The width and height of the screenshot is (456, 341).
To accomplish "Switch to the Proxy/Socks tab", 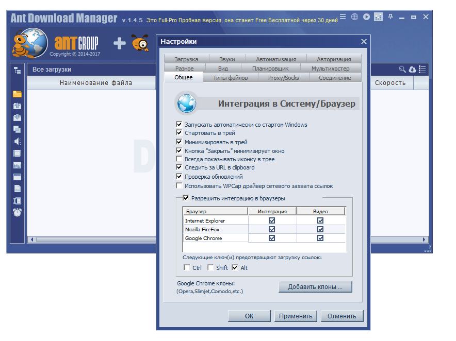I will [284, 78].
